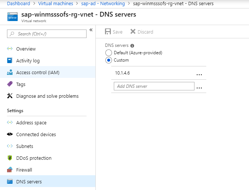Click the Discard button
This screenshot has width=249, height=190.
142,32
